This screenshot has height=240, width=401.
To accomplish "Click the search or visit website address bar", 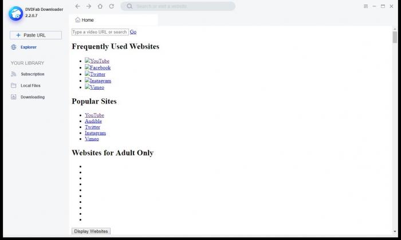I will tap(178, 6).
